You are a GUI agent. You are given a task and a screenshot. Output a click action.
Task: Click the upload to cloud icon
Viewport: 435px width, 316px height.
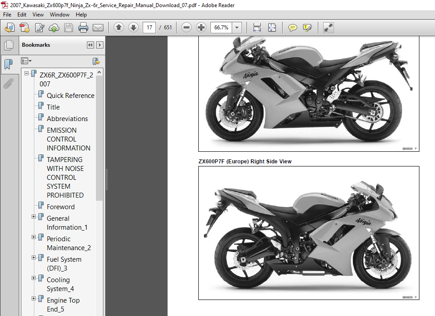pos(54,28)
